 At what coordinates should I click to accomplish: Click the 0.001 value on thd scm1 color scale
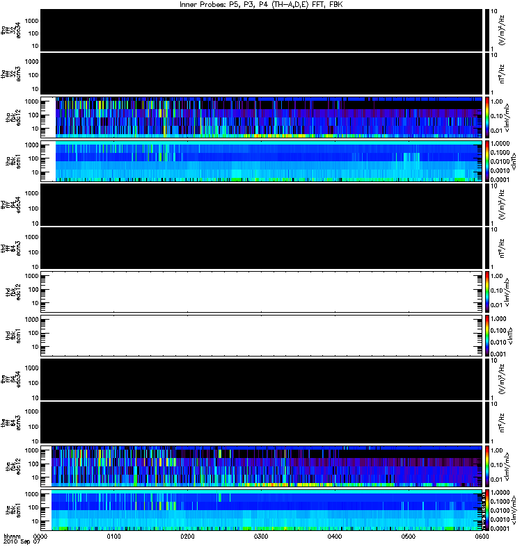pyautogui.click(x=498, y=354)
